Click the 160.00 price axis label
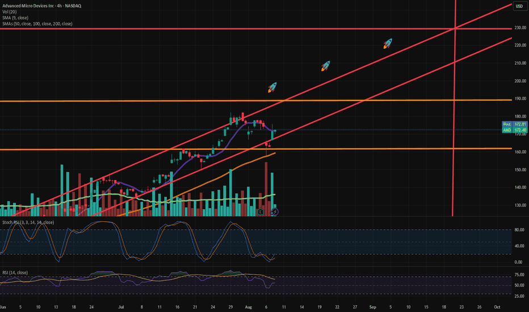 520,152
